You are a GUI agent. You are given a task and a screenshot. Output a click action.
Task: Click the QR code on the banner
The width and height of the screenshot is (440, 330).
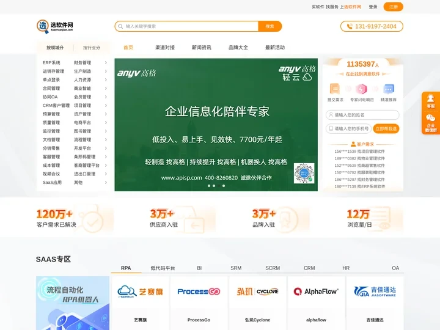click(x=304, y=173)
